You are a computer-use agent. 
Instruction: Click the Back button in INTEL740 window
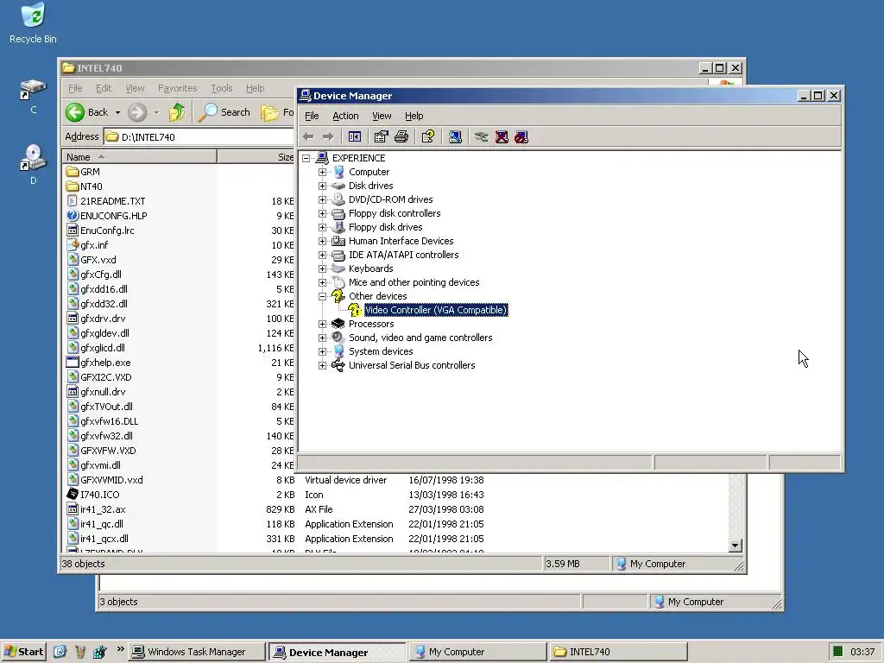87,112
